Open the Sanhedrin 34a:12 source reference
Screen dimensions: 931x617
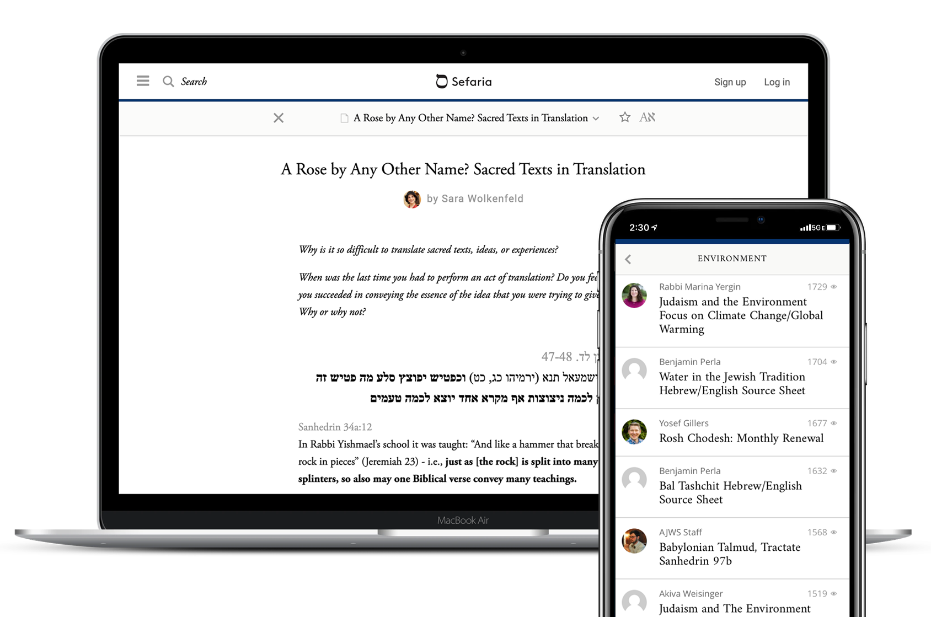tap(335, 427)
